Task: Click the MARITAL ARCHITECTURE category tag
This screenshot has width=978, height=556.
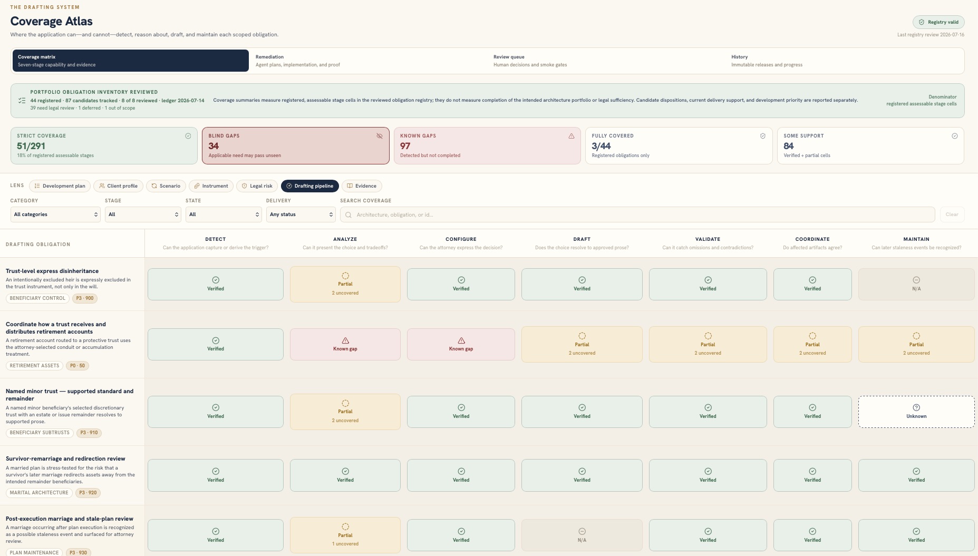Action: 39,493
